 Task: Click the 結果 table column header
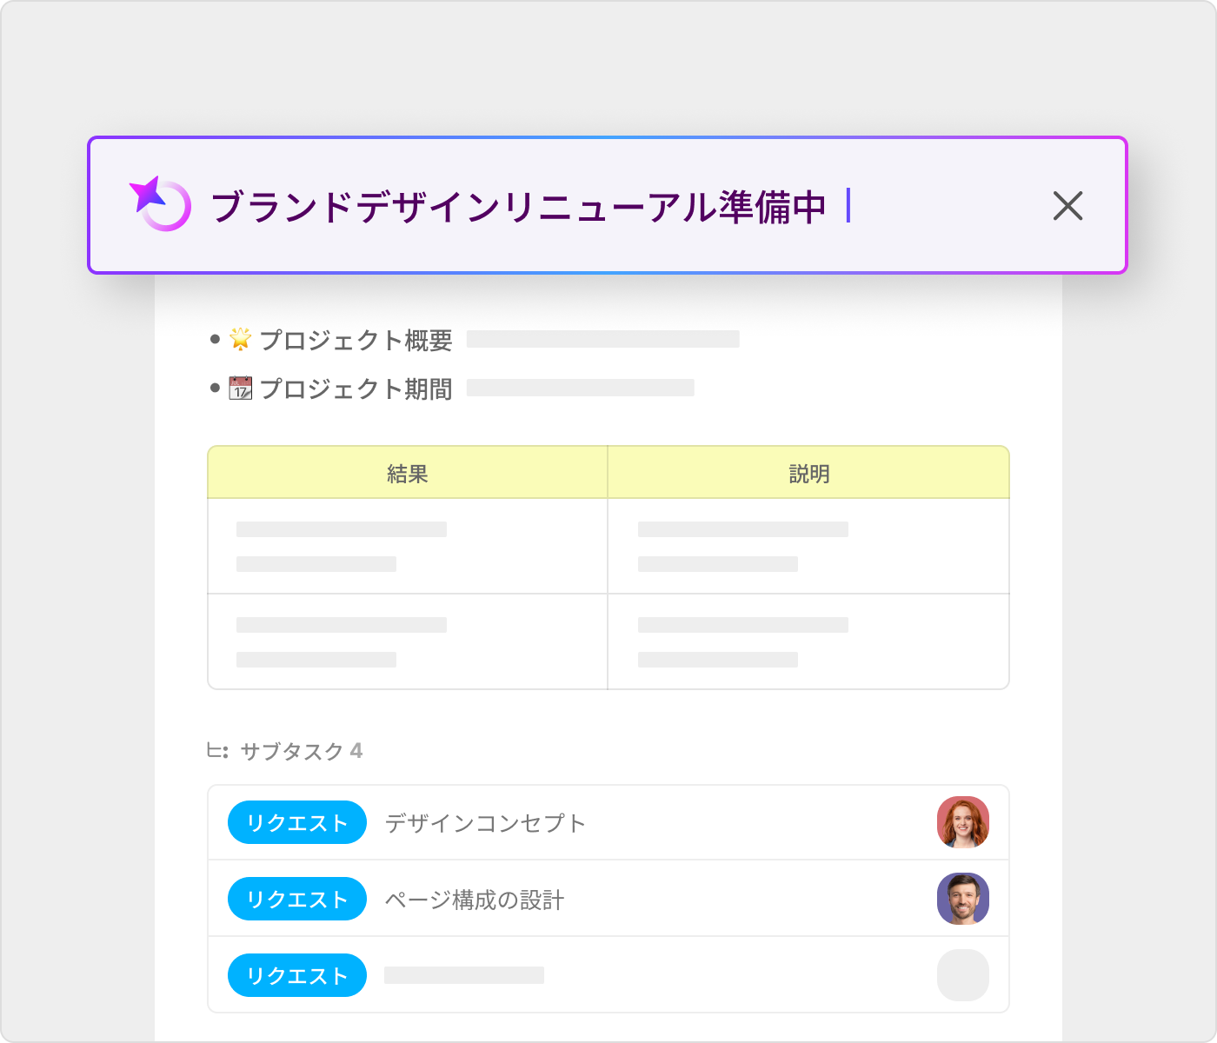point(408,474)
